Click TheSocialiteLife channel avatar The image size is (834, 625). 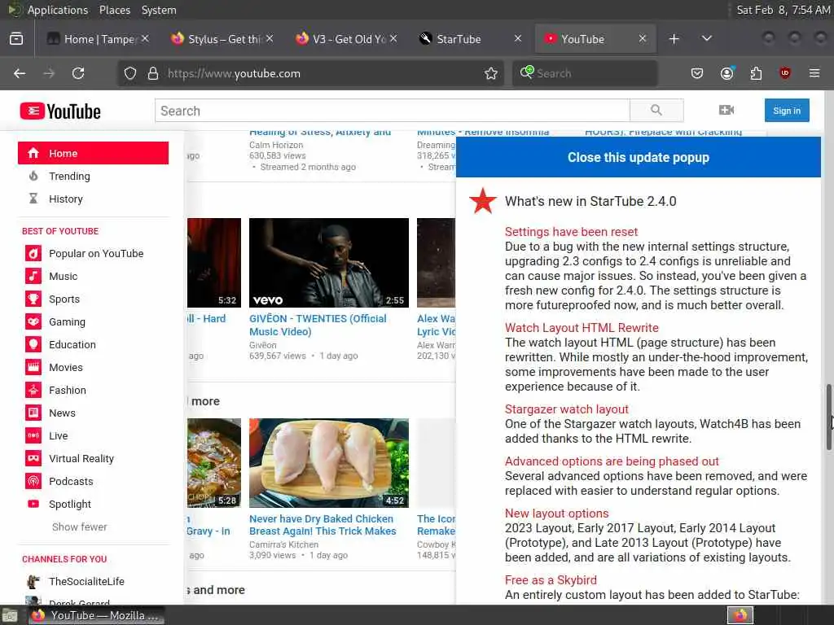coord(33,581)
